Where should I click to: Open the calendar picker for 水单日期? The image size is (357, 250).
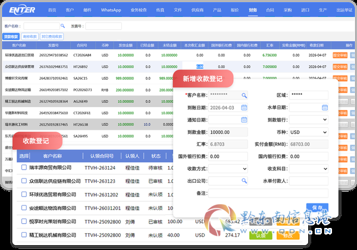[x=325, y=108]
